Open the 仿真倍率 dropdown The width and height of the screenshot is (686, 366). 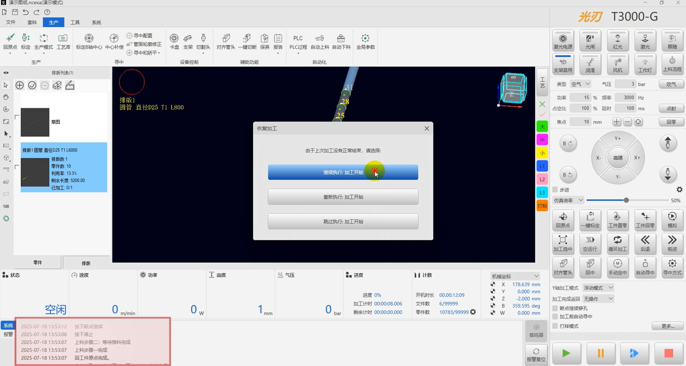coord(568,200)
